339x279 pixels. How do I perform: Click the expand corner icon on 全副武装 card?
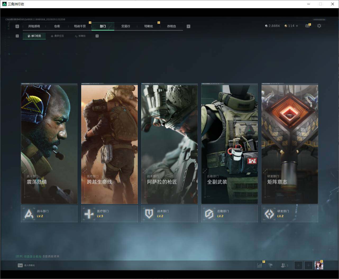(x=205, y=171)
